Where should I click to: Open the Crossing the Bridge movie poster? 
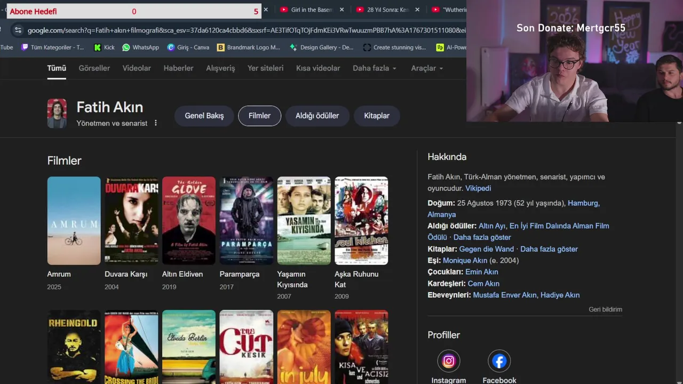click(x=131, y=347)
